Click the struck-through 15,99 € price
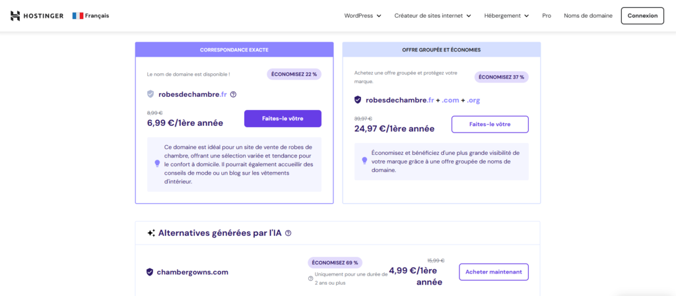The width and height of the screenshot is (676, 296). (436, 260)
